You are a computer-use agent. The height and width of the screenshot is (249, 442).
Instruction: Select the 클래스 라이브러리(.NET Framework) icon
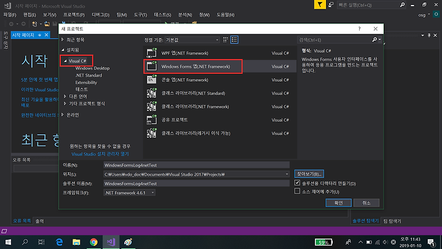click(x=152, y=106)
